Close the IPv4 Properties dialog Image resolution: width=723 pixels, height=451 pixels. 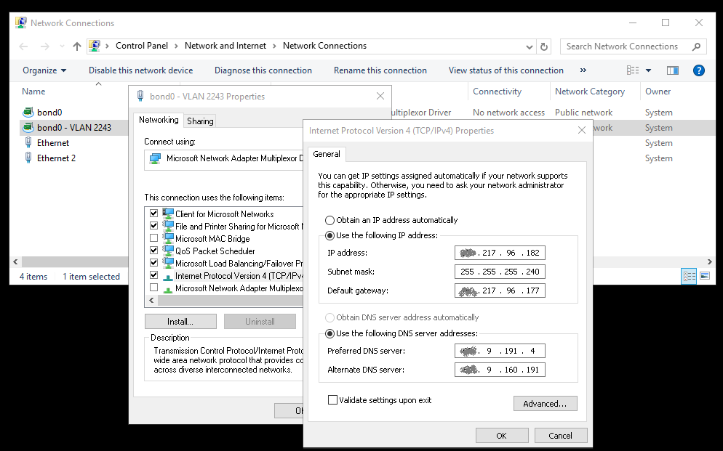(x=582, y=130)
